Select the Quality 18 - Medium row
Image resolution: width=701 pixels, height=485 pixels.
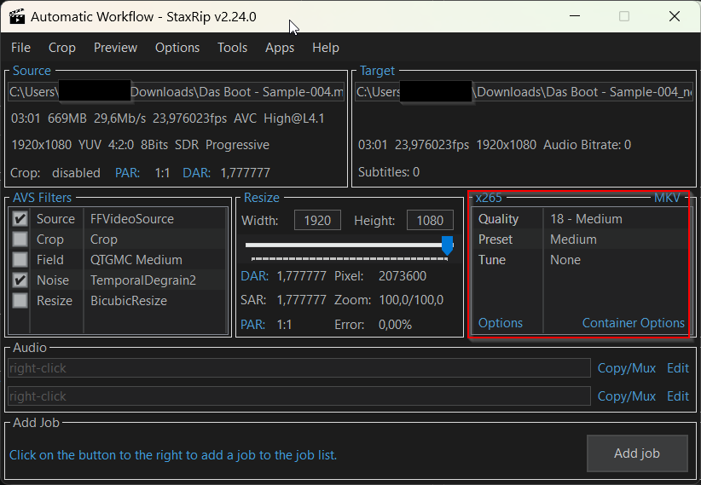click(x=580, y=218)
